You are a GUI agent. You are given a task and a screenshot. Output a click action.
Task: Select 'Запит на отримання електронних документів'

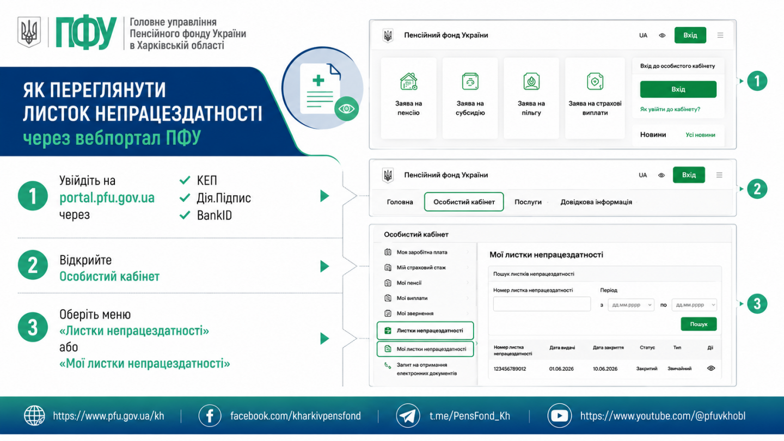click(427, 369)
